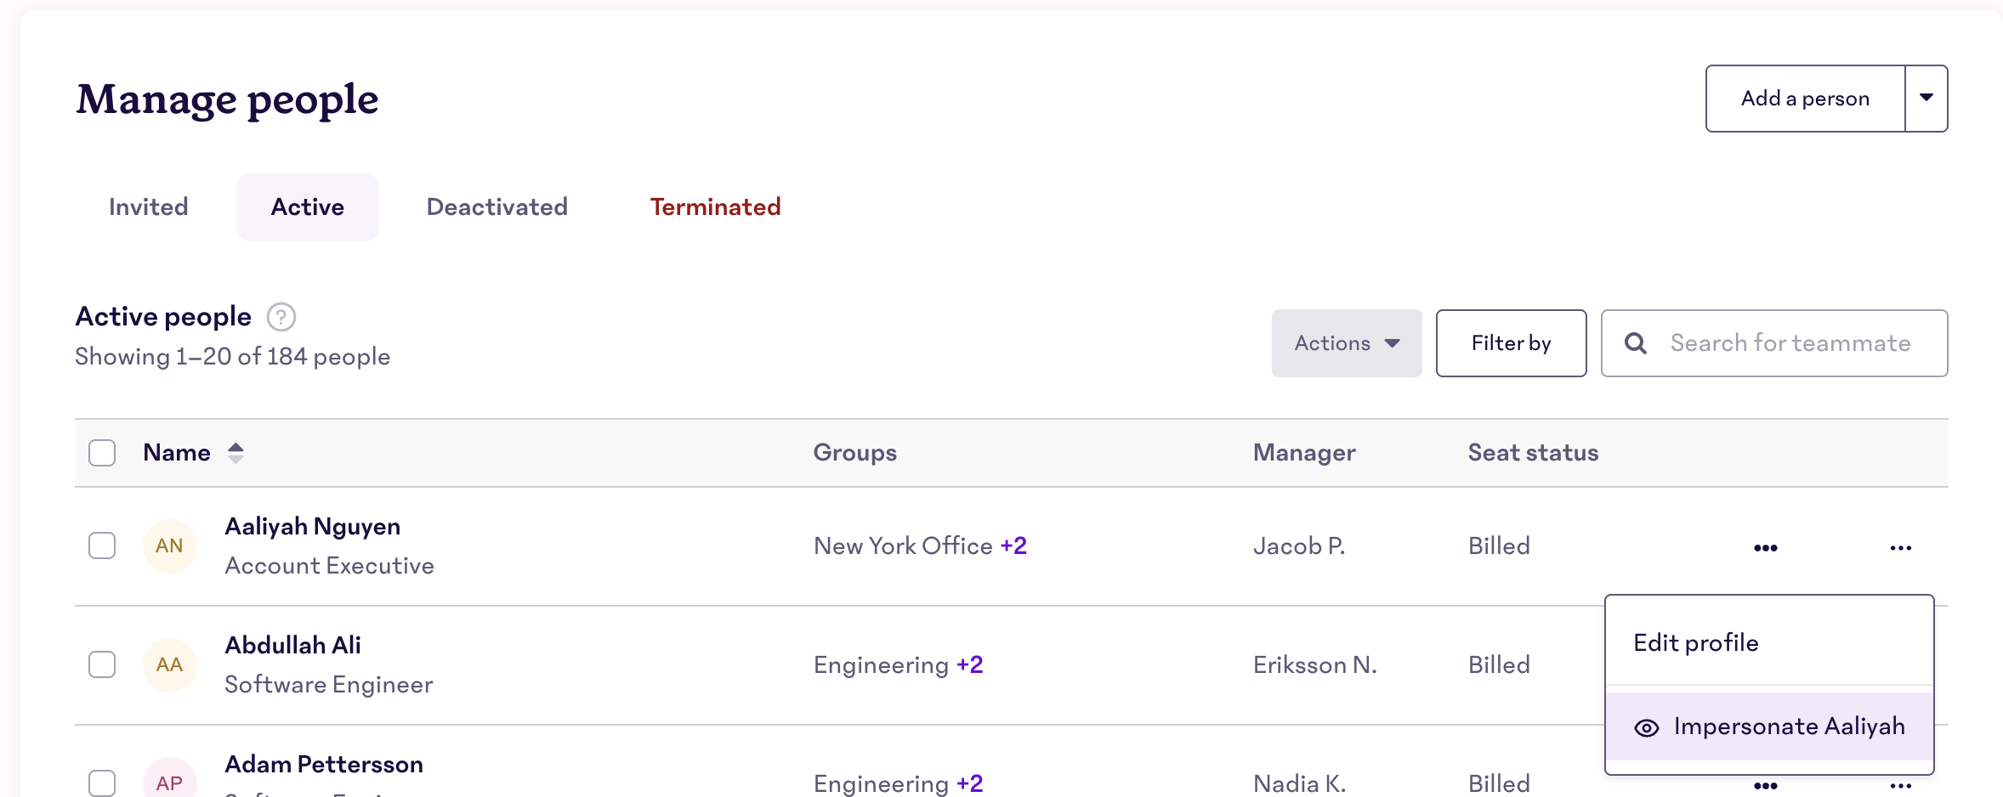The image size is (2003, 797).
Task: Open bold three-dot menu on Aaliyah's row
Action: [1765, 548]
